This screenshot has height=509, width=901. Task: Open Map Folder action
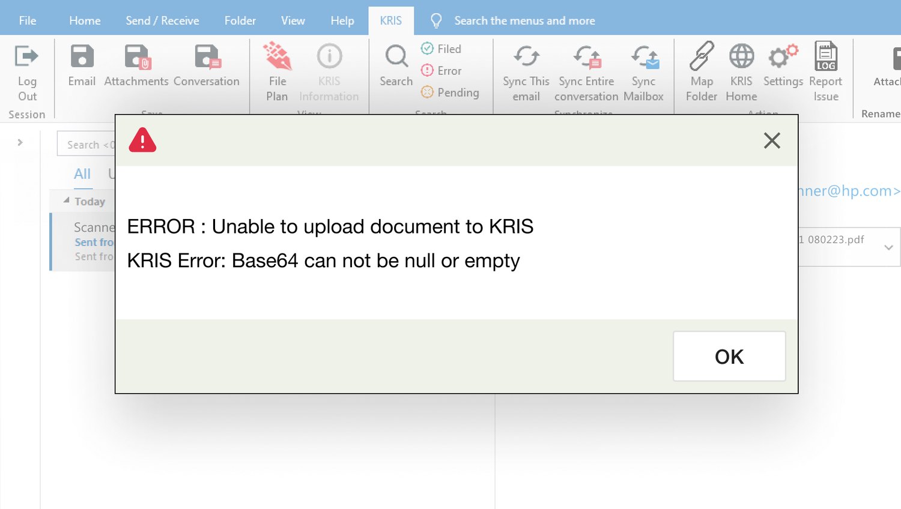702,72
